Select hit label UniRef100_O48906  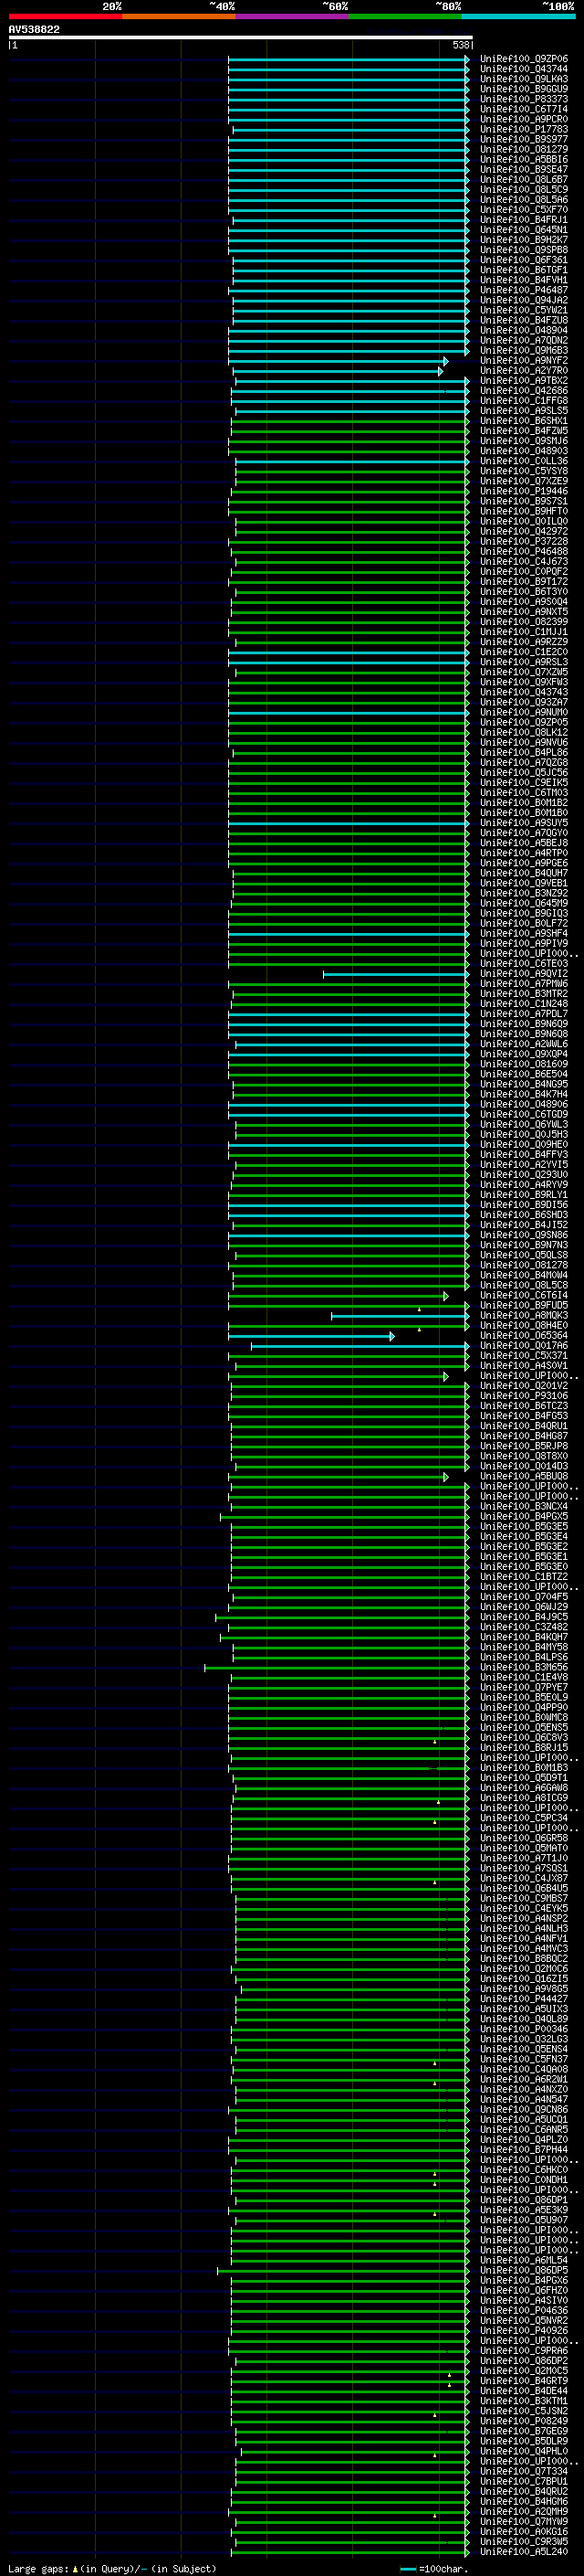pyautogui.click(x=524, y=1104)
